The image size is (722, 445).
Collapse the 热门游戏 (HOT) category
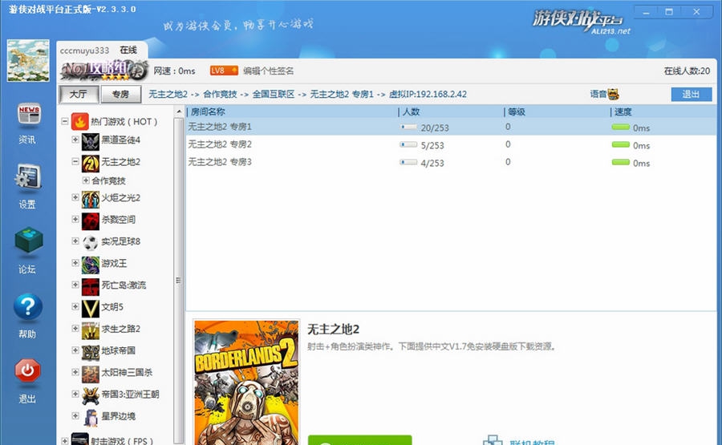[64, 122]
